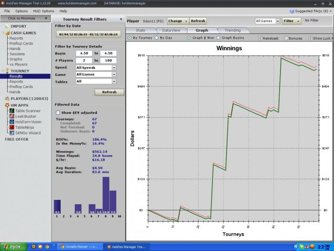This screenshot has width=334, height=251.
Task: Select the Graph Buyins radio button
Action: [219, 37]
